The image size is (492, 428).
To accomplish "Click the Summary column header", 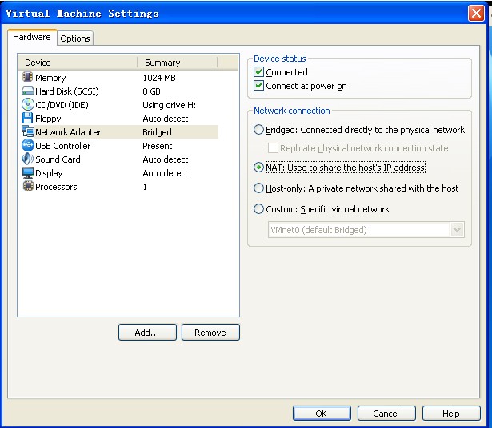I will point(176,63).
